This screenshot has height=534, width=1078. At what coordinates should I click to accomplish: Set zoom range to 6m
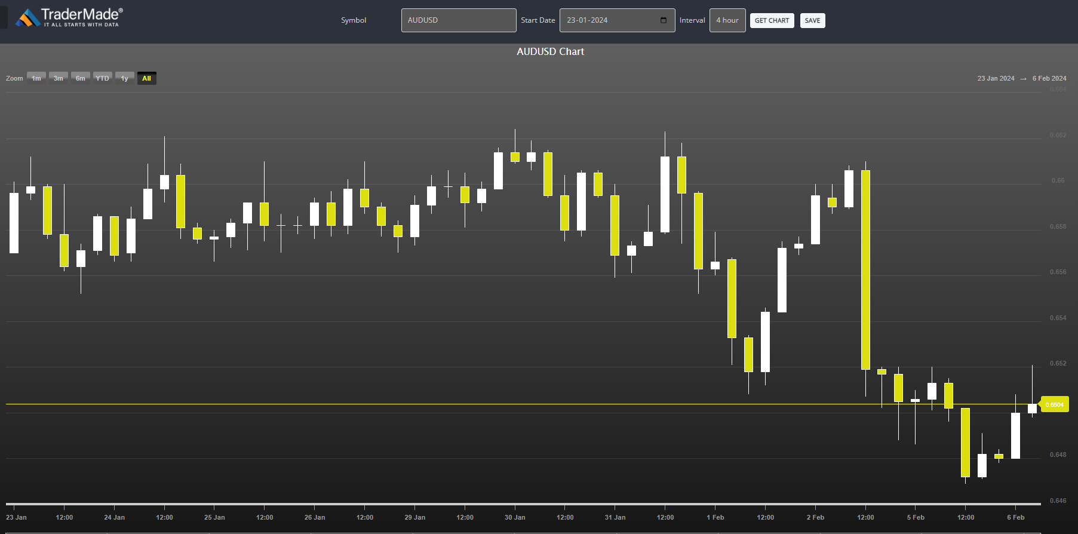[x=81, y=78]
